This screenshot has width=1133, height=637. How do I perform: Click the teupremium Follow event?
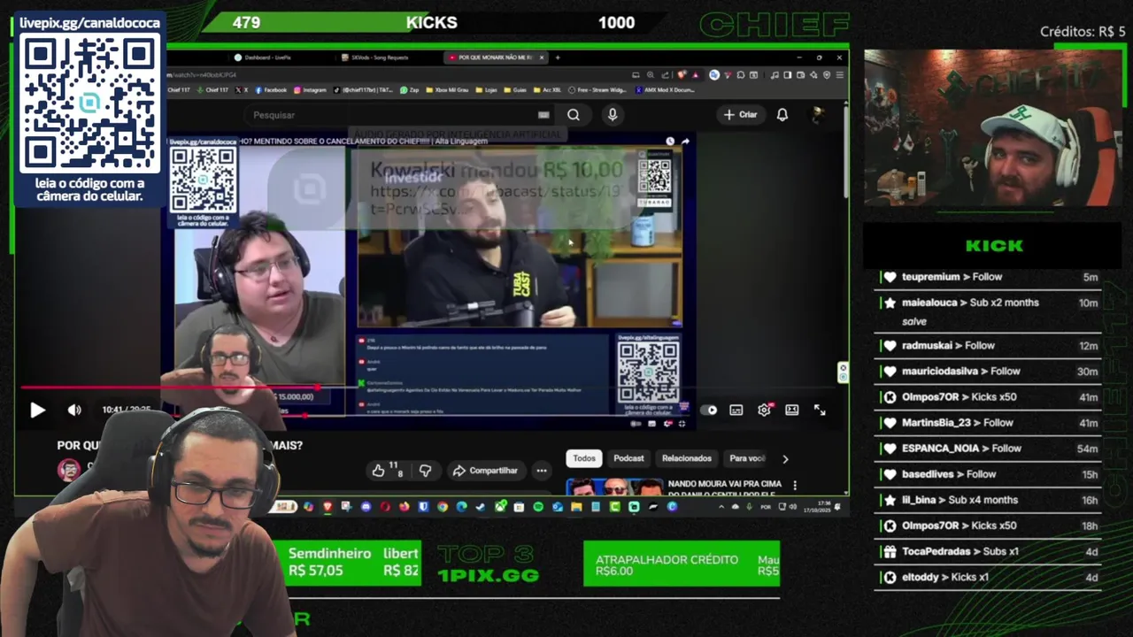(988, 277)
